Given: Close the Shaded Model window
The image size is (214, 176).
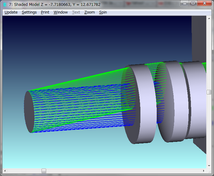Looking at the screenshot, I should (x=204, y=4).
